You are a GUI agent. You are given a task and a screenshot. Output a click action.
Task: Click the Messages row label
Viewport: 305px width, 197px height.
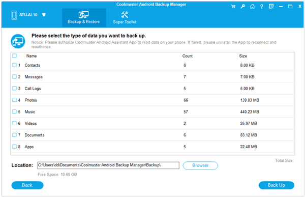pyautogui.click(x=34, y=77)
